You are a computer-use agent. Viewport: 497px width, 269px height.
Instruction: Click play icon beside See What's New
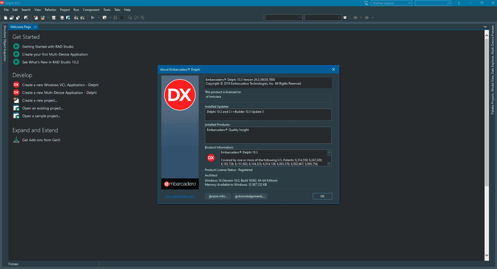pyautogui.click(x=16, y=62)
